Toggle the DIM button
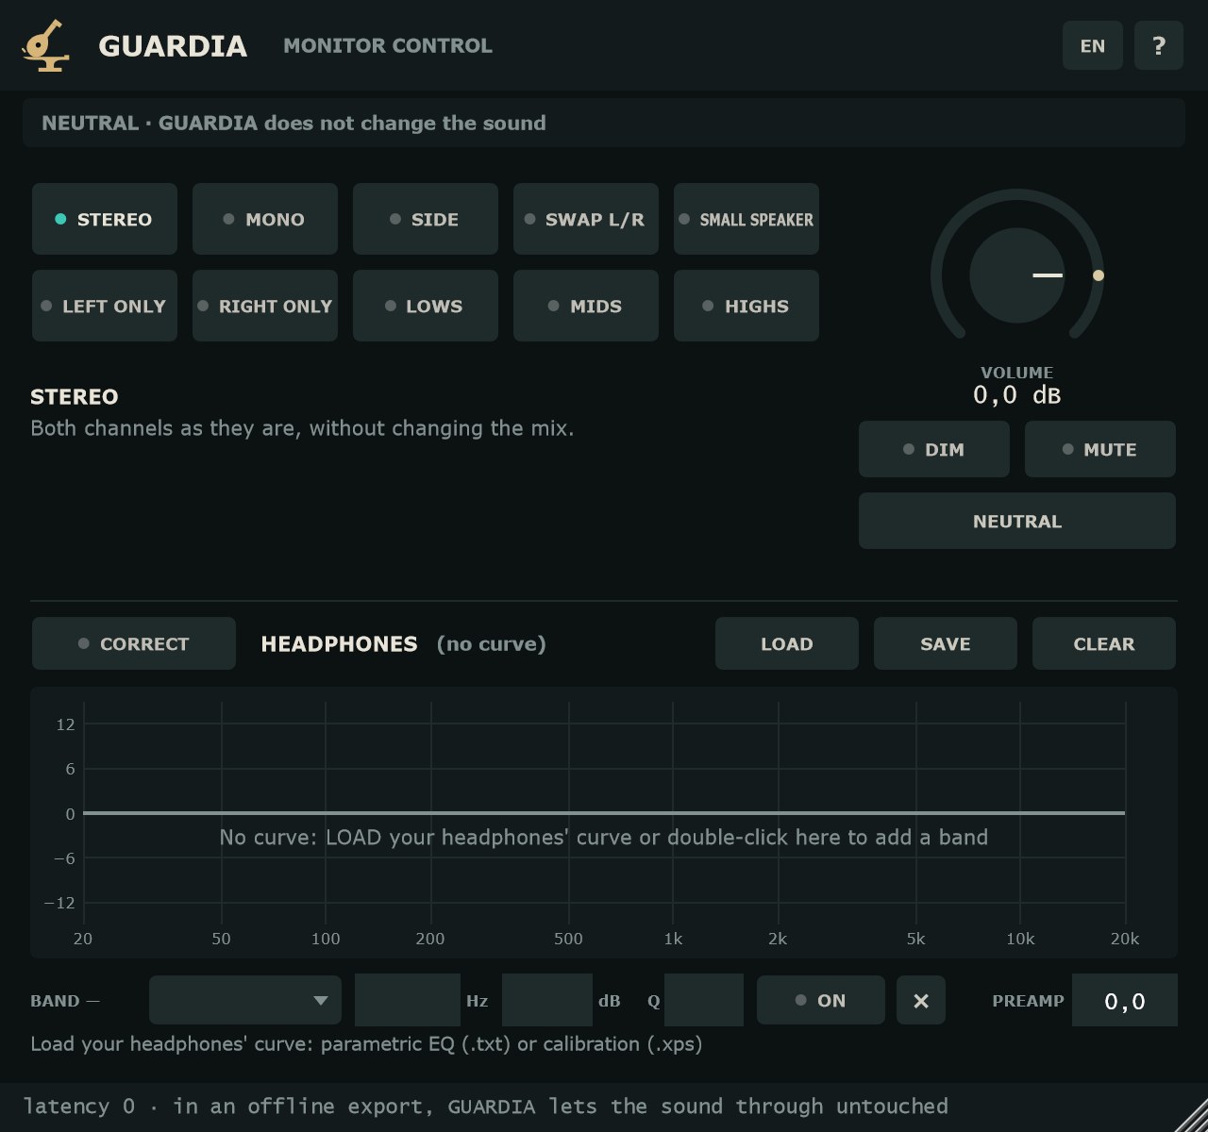The height and width of the screenshot is (1132, 1208). (934, 449)
